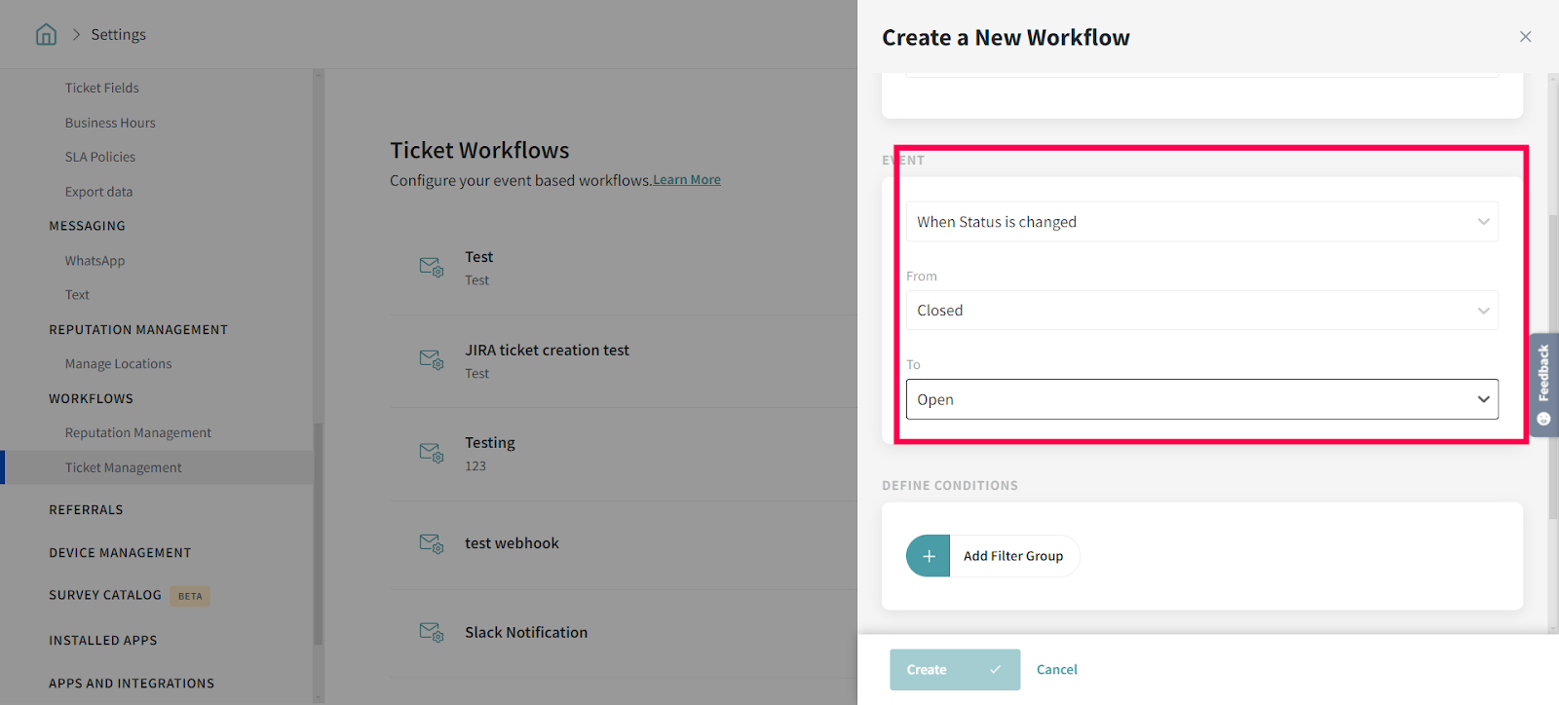Viewport: 1559px width, 705px height.
Task: Click the test webhook workflow icon
Action: coord(431,543)
